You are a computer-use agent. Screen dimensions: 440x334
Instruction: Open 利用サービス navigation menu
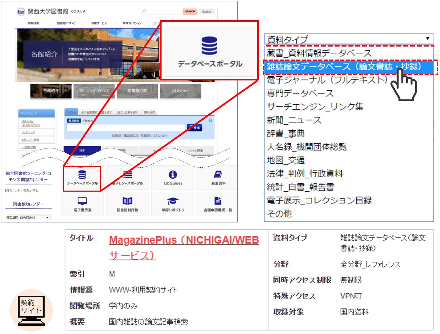99,23
